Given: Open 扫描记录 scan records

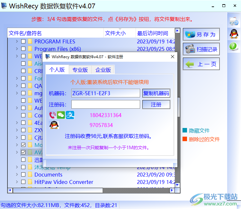Looking at the screenshot, I should (201, 49).
